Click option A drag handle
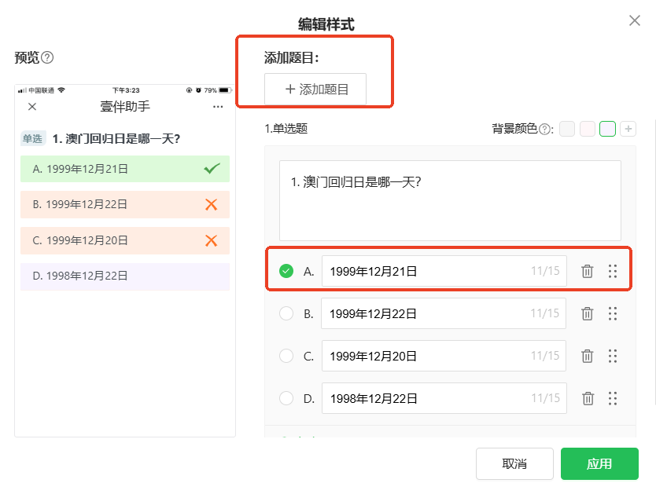Screen dimensions: 656x494 click(x=613, y=271)
